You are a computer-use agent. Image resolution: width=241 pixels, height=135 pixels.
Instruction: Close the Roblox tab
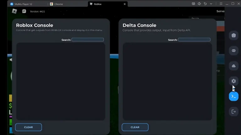tap(125, 4)
